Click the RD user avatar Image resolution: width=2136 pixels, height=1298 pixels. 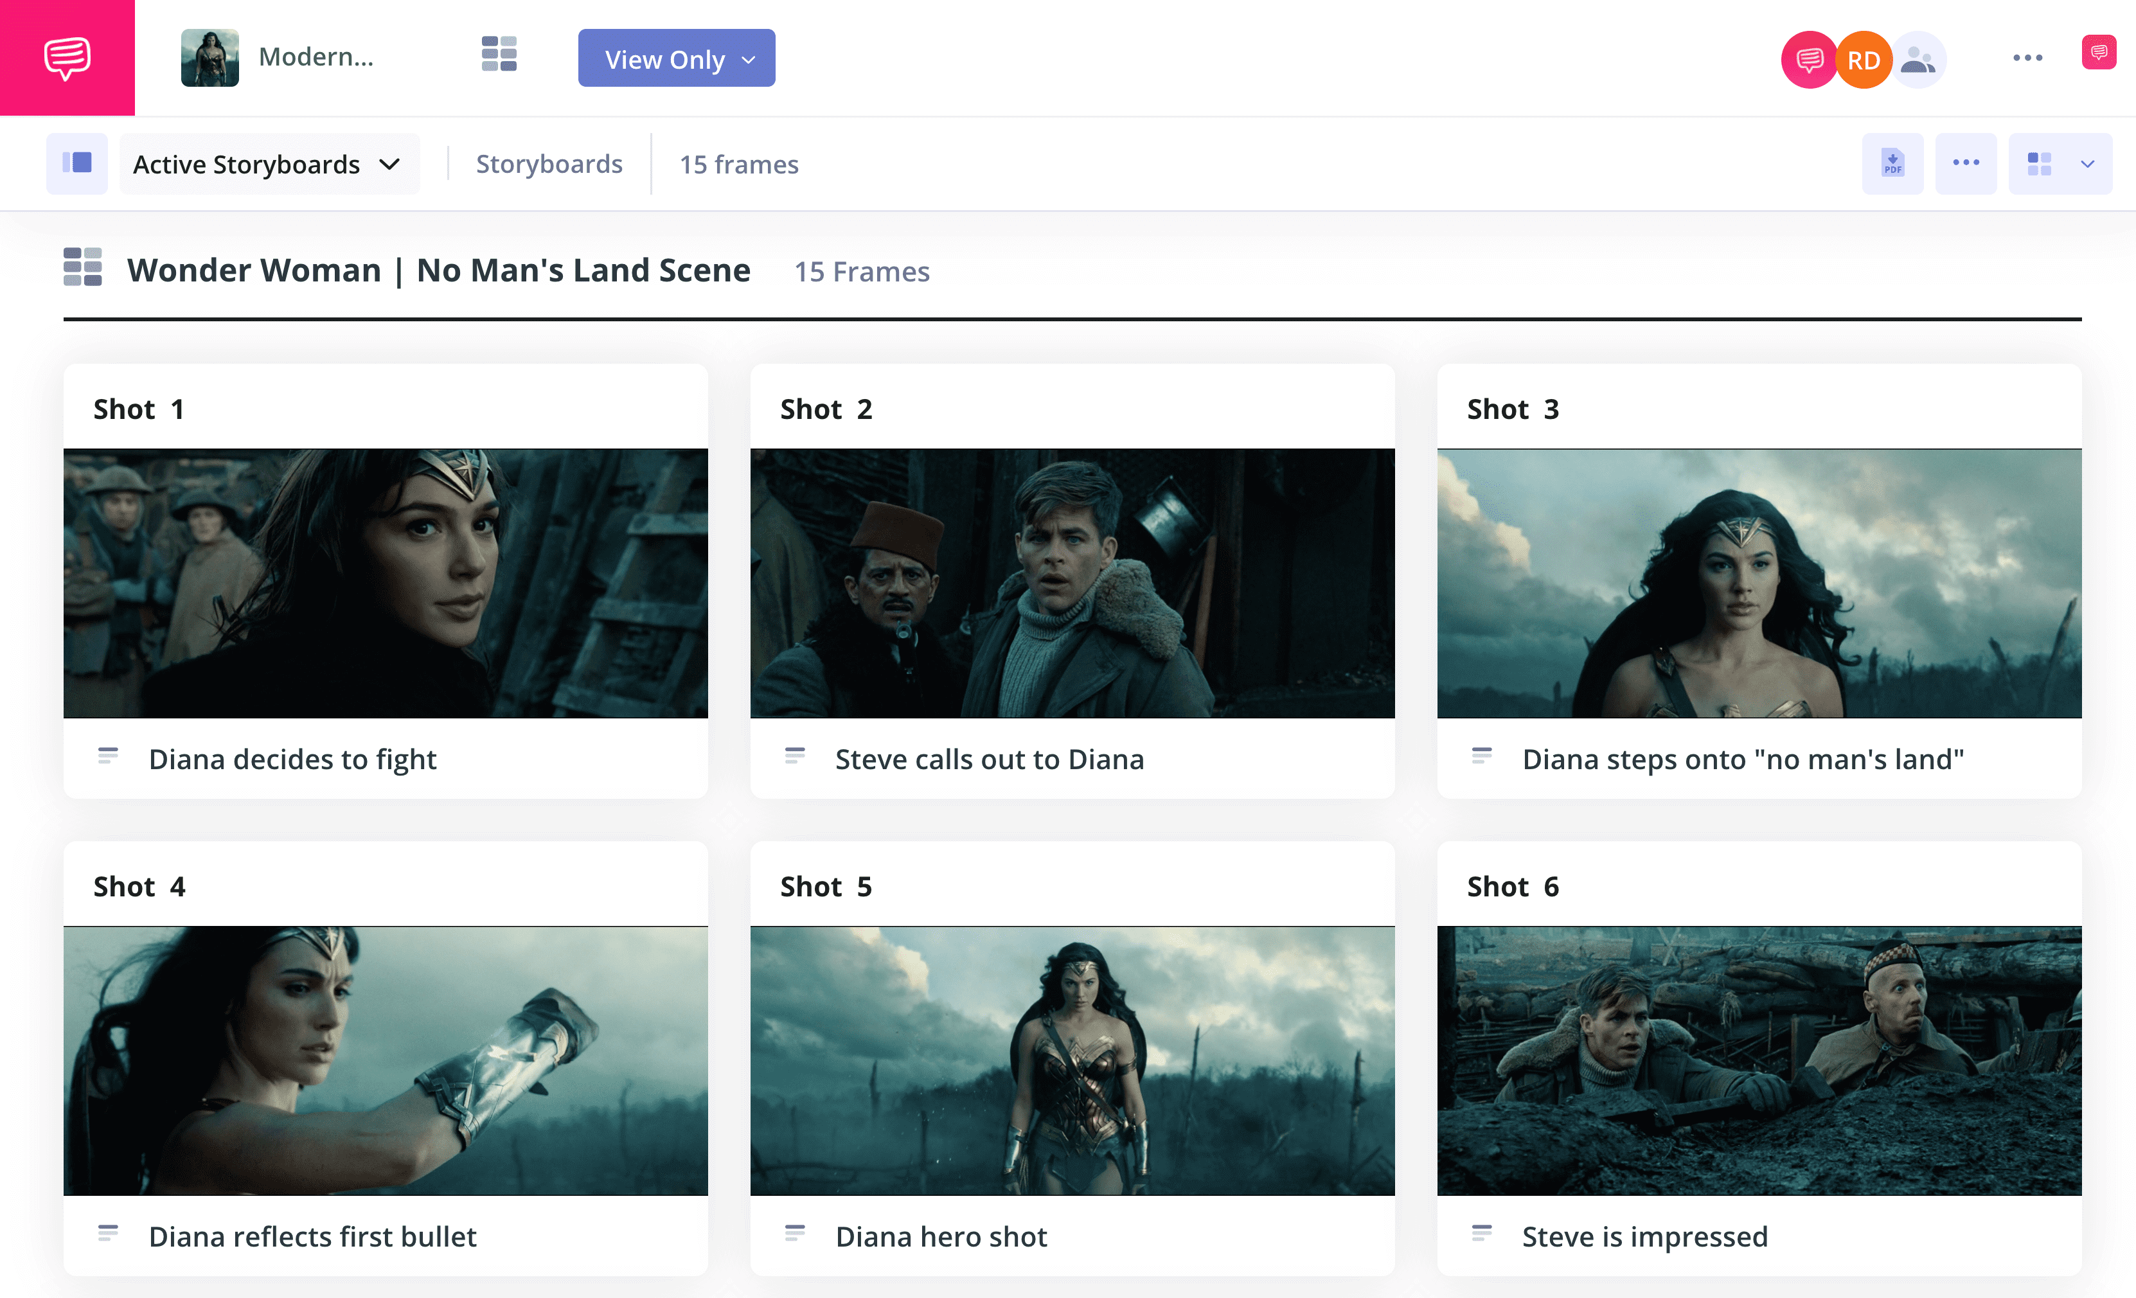coord(1863,60)
